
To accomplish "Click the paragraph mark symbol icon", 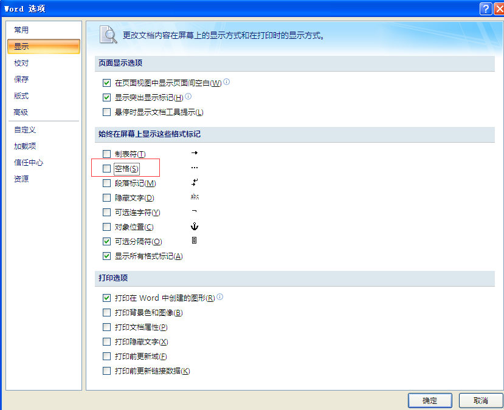I will point(195,182).
